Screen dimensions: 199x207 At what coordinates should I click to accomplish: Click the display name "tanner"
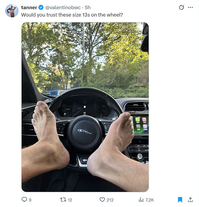click(x=29, y=7)
